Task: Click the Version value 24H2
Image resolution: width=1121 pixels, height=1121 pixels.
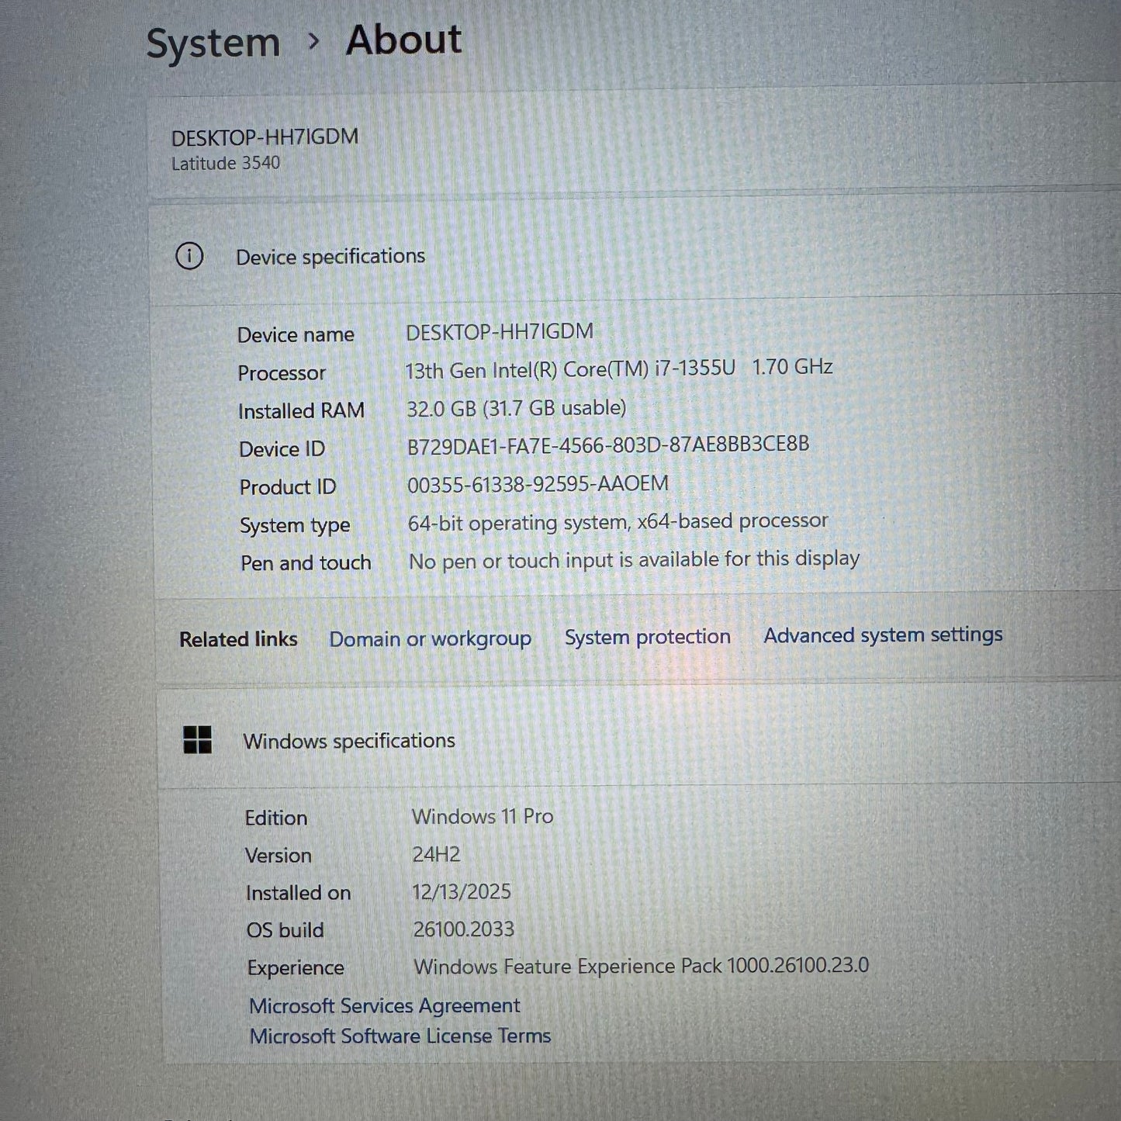Action: (436, 854)
